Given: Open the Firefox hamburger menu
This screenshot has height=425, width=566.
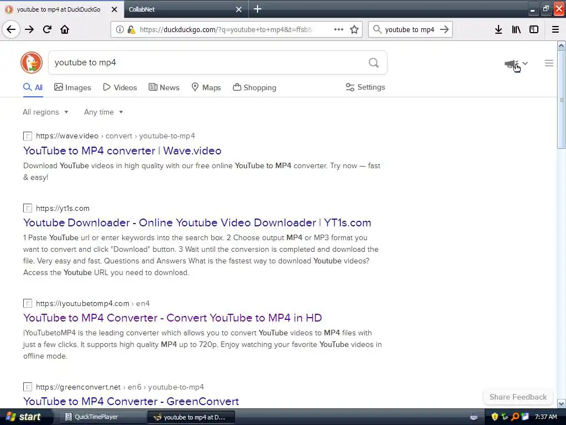Looking at the screenshot, I should (x=555, y=29).
